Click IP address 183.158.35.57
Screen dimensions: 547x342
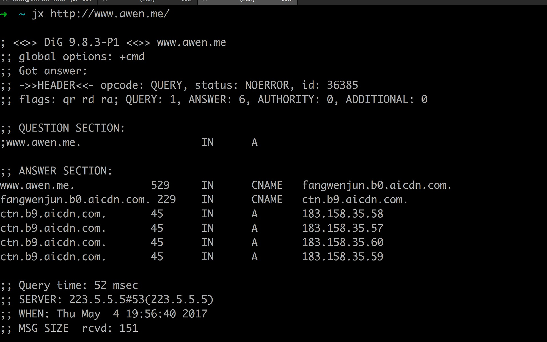[342, 228]
